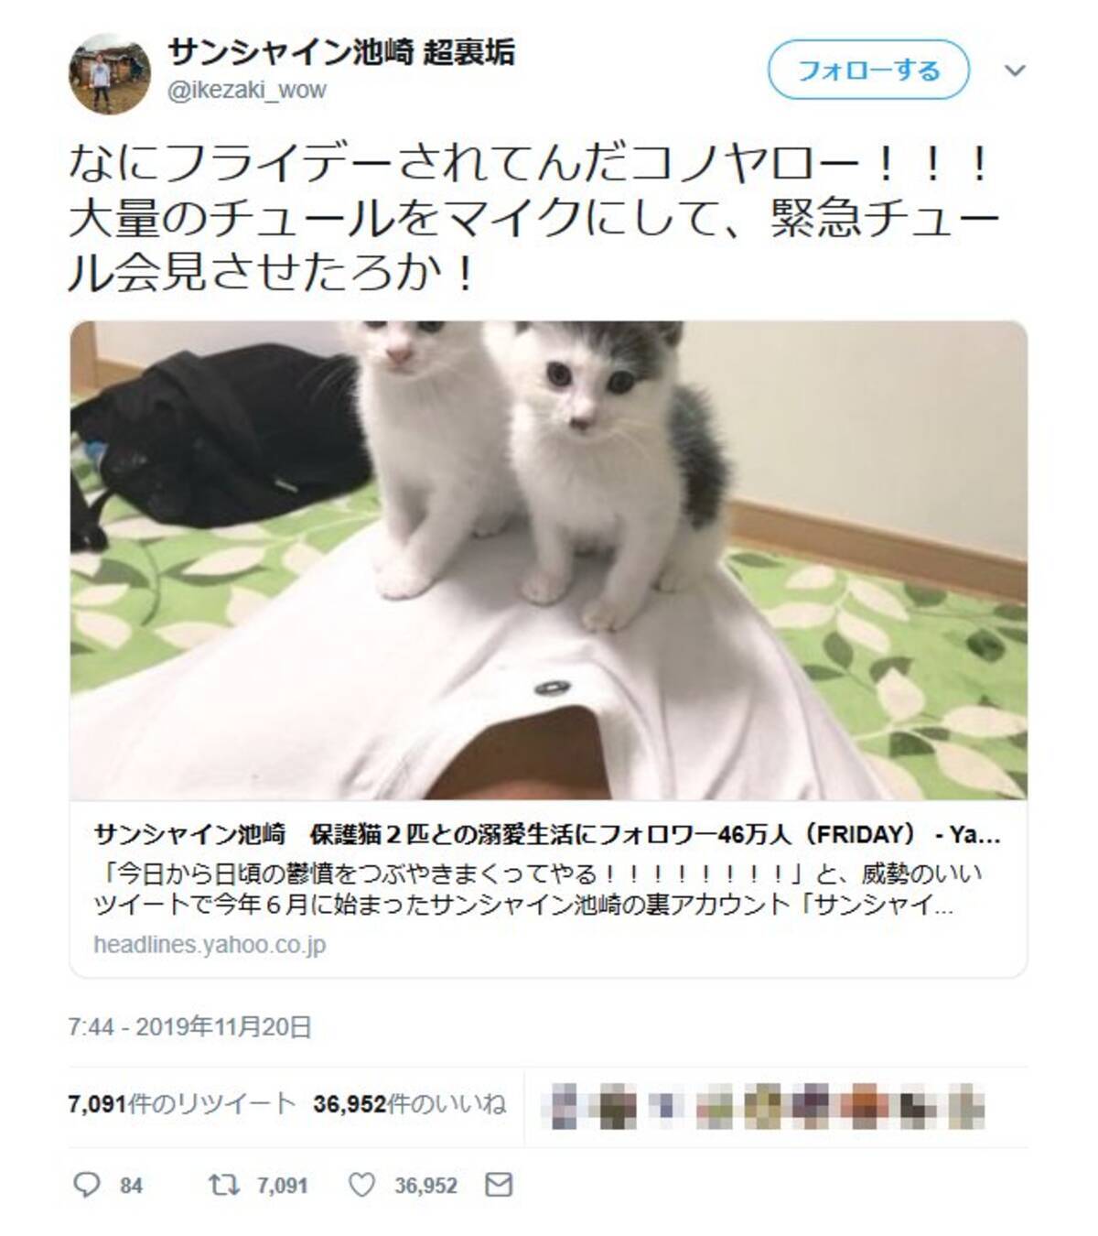Click the article description text snippet
The height and width of the screenshot is (1236, 1098).
click(537, 888)
